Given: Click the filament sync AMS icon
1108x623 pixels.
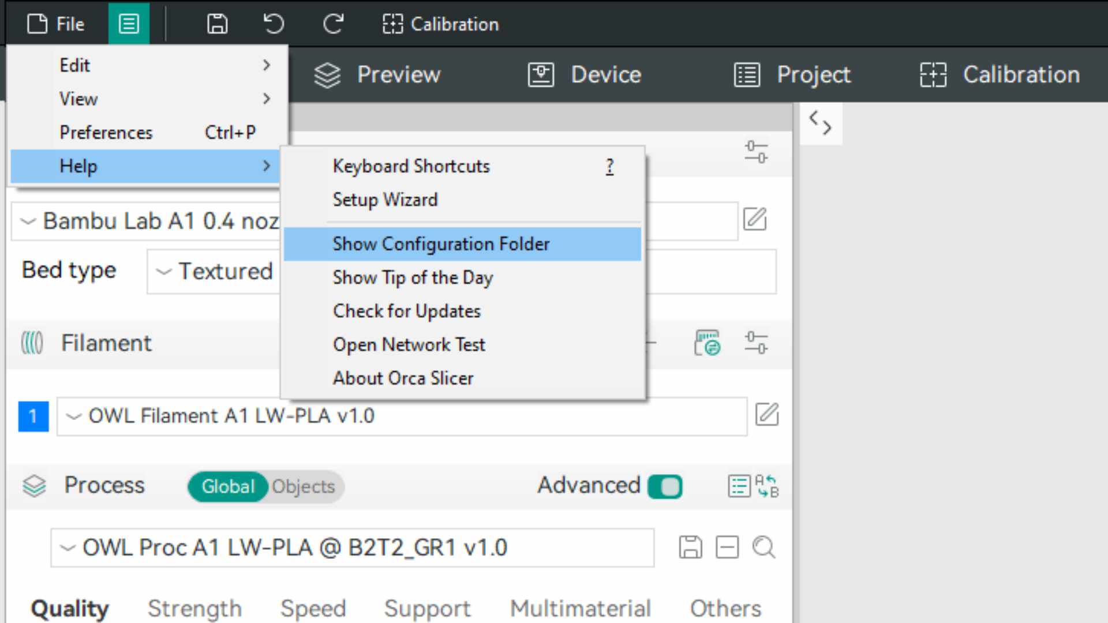Looking at the screenshot, I should pyautogui.click(x=708, y=343).
